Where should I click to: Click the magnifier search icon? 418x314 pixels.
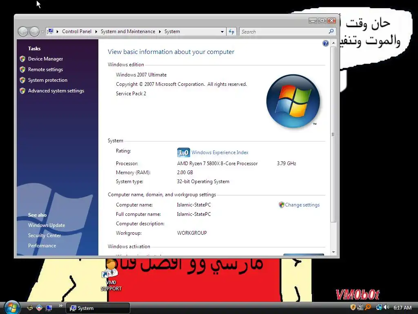[331, 31]
